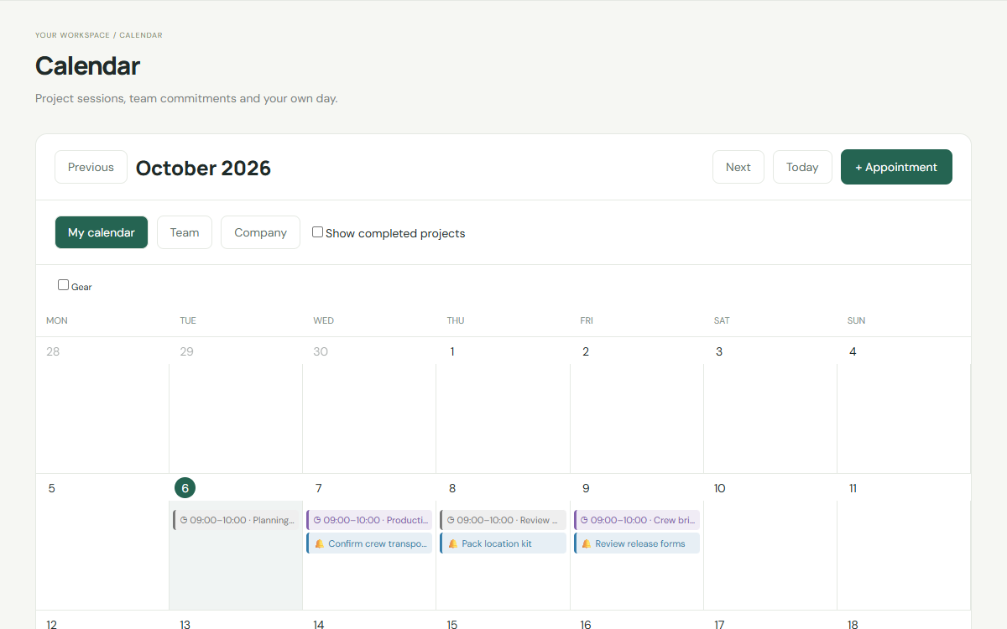Image resolution: width=1007 pixels, height=629 pixels.
Task: Click the clock icon on the Planning event
Action: click(184, 520)
